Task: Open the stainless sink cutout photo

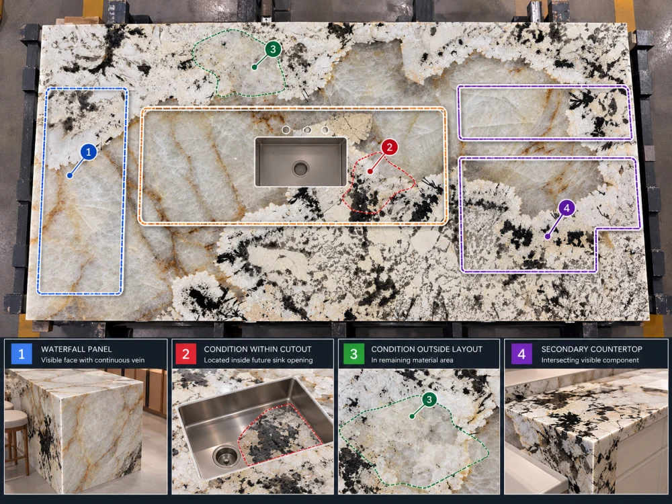Action: (x=253, y=431)
